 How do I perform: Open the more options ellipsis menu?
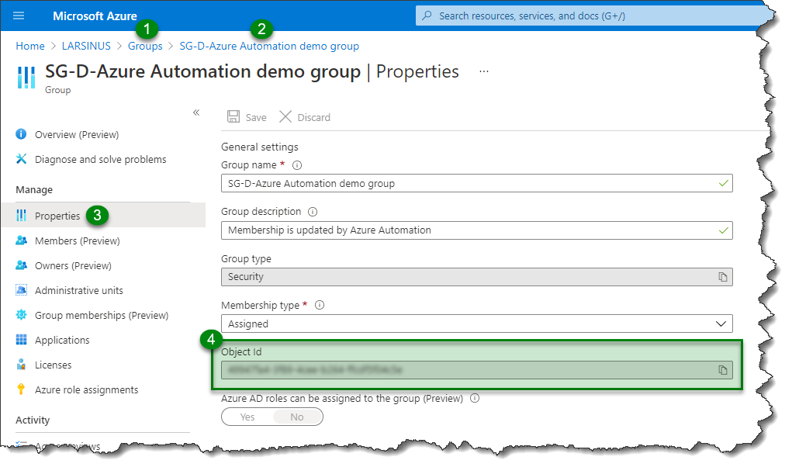click(x=484, y=71)
